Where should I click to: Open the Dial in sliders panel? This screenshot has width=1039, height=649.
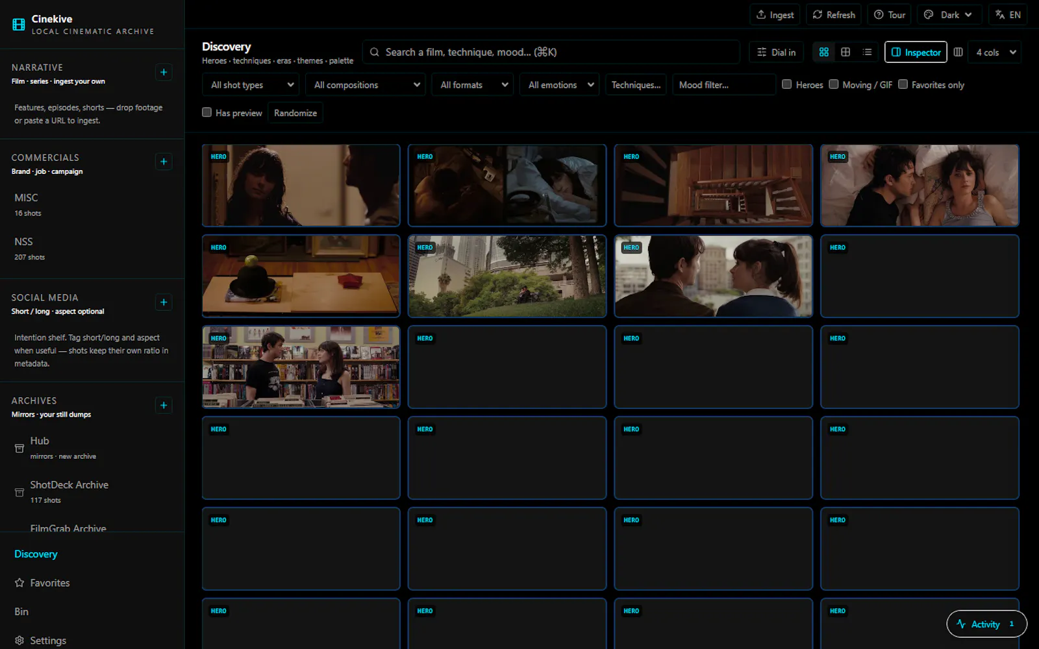click(776, 52)
